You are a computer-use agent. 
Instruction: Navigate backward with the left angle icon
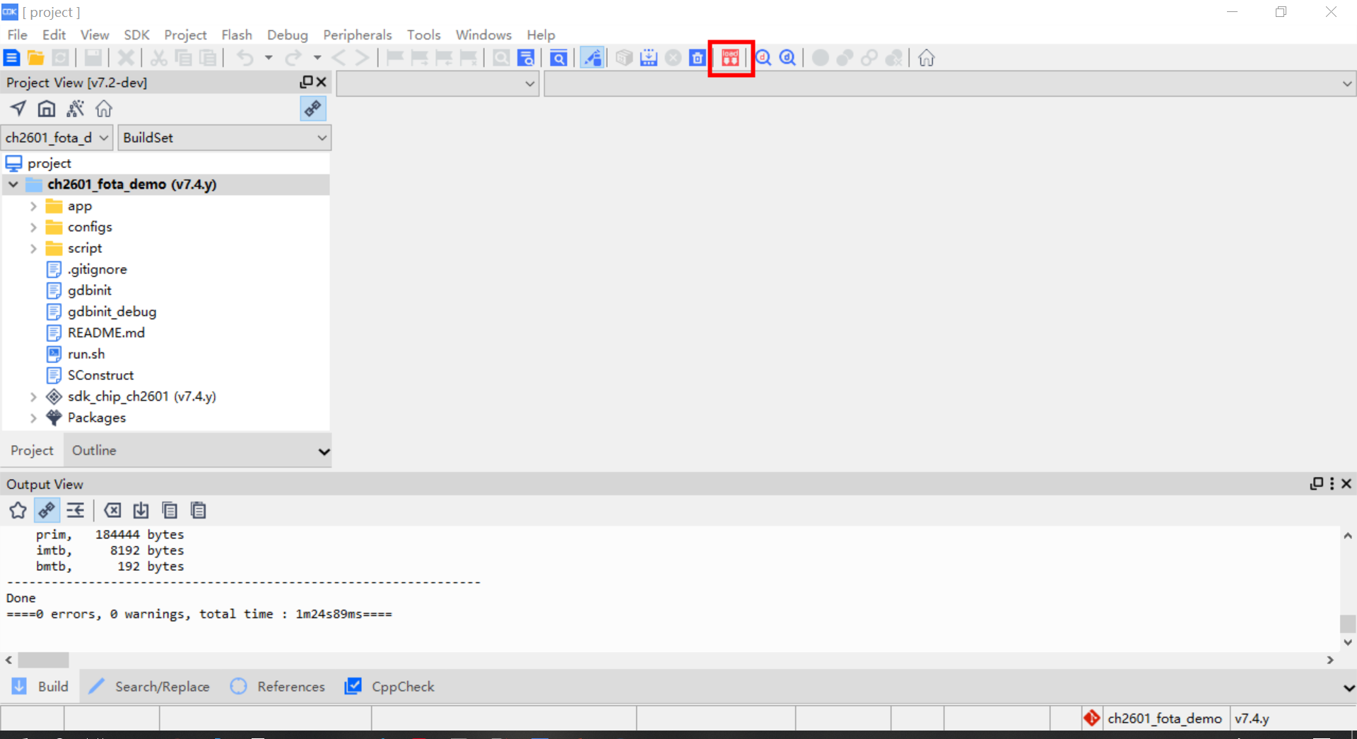point(339,58)
